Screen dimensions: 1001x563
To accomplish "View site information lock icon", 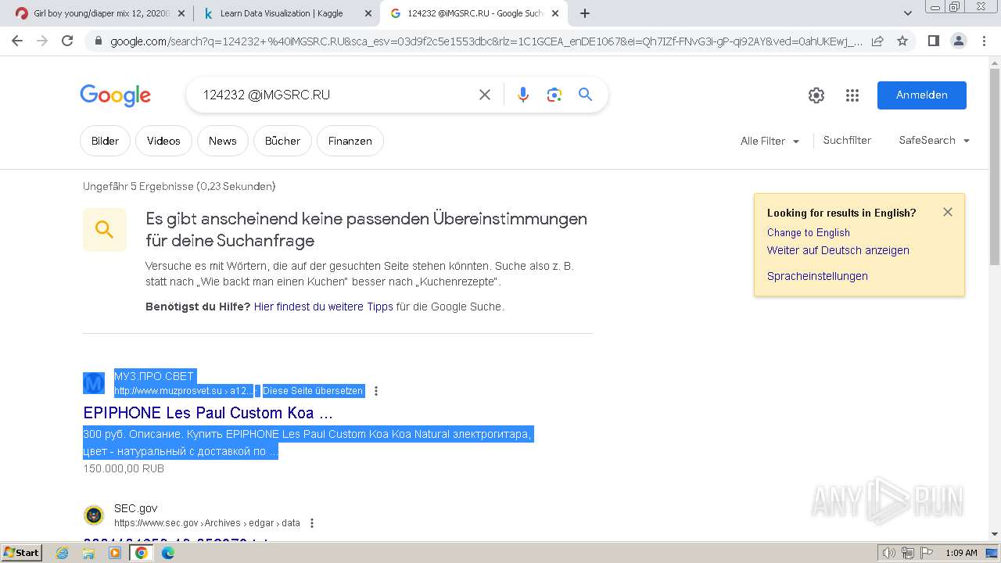I will pos(98,41).
